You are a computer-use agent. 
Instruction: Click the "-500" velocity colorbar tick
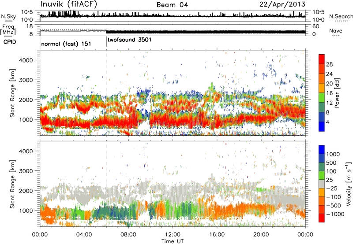(x=334, y=206)
